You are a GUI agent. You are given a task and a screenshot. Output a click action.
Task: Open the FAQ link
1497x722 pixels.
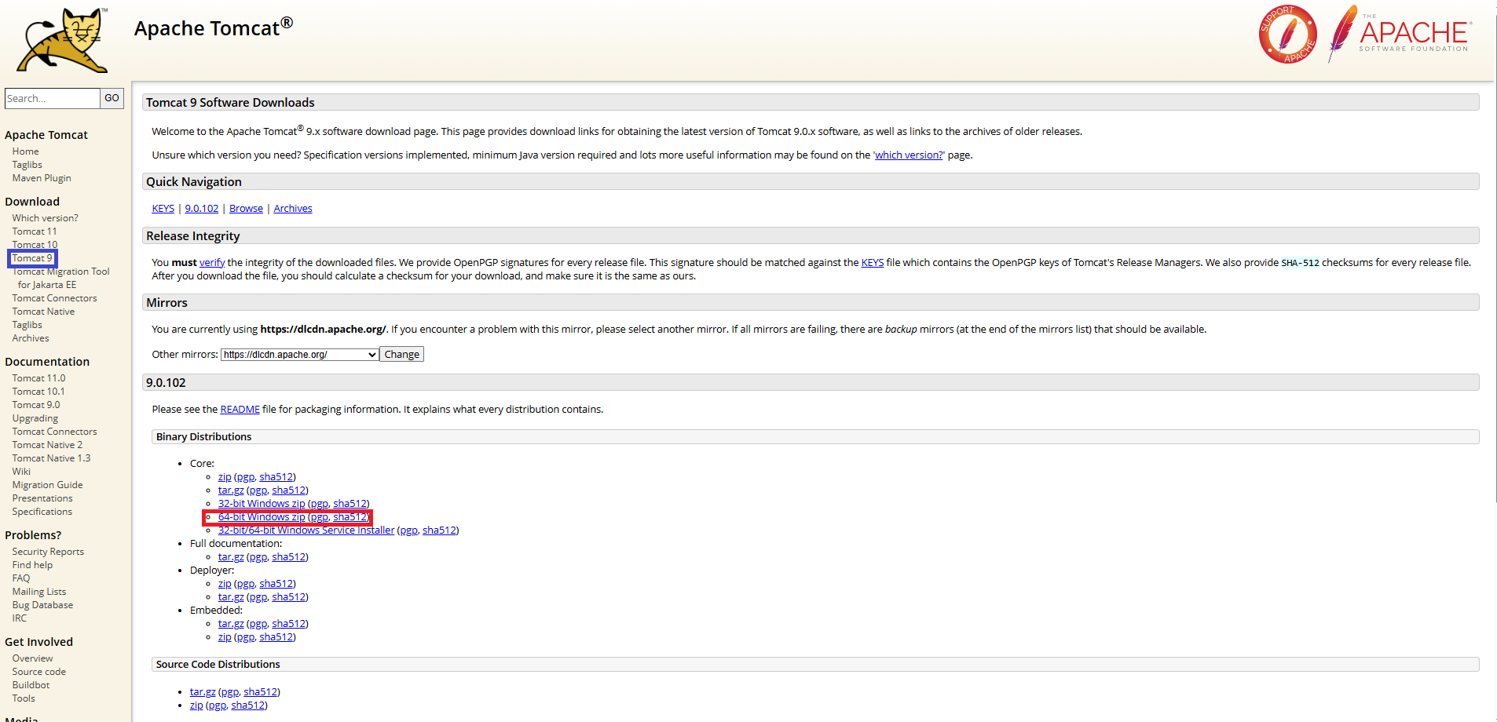tap(21, 578)
